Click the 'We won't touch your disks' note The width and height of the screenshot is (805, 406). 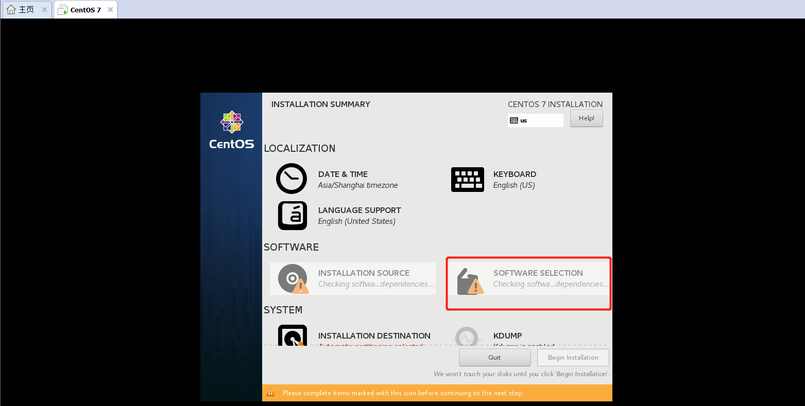(x=521, y=374)
